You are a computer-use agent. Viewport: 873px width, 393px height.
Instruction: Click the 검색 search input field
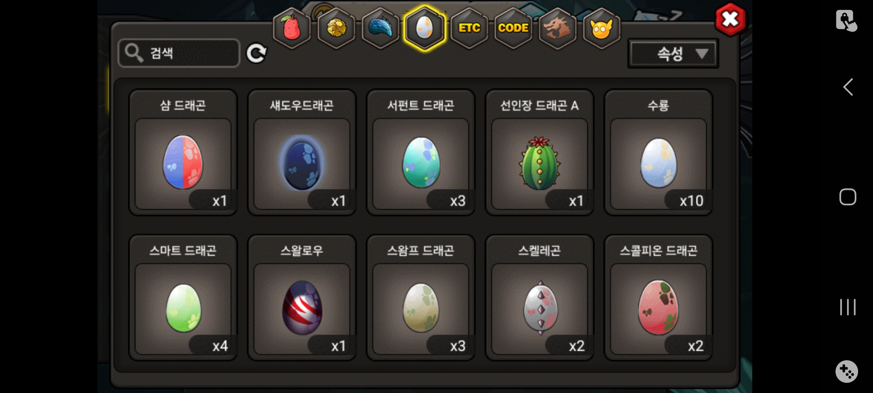coord(179,53)
